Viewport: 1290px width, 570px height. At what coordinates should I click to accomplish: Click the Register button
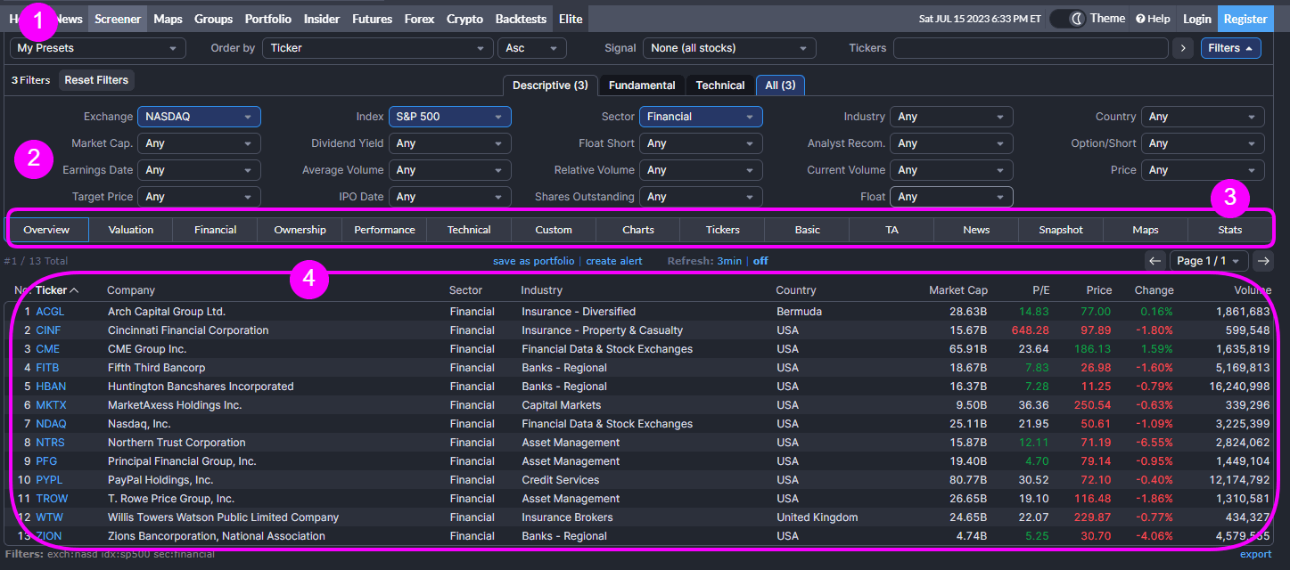pos(1245,19)
